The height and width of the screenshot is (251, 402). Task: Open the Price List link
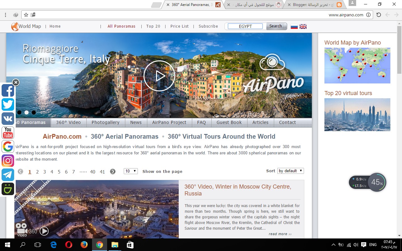tap(180, 26)
